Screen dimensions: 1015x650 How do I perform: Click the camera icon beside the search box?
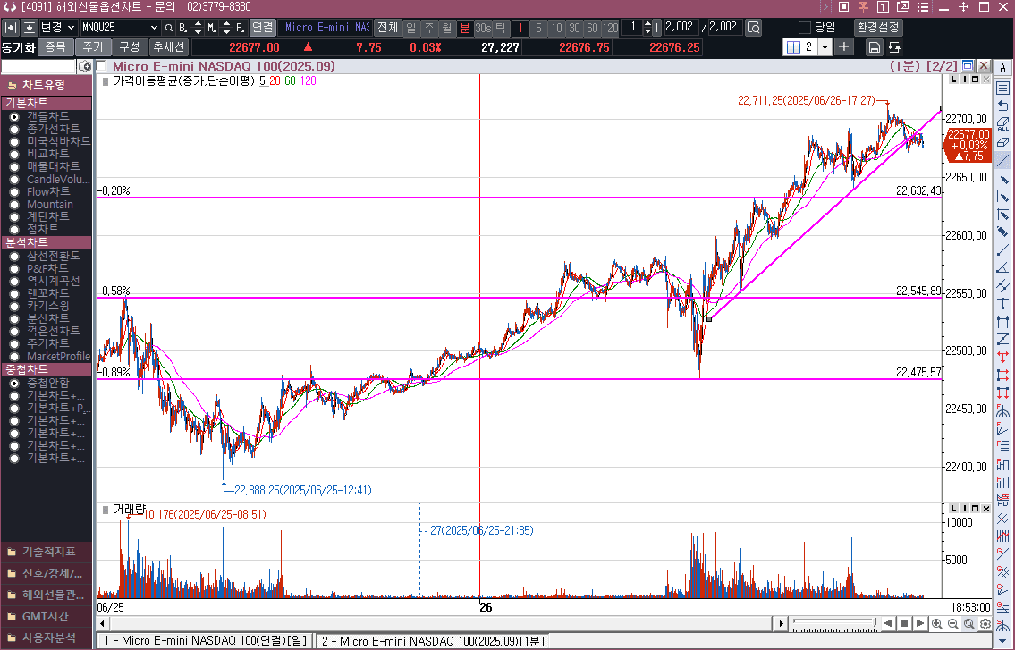pos(85,67)
